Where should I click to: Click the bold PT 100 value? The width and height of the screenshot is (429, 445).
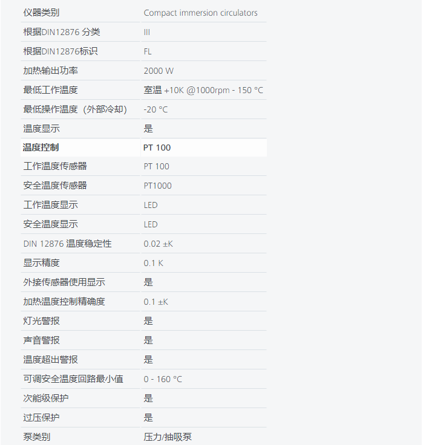157,148
